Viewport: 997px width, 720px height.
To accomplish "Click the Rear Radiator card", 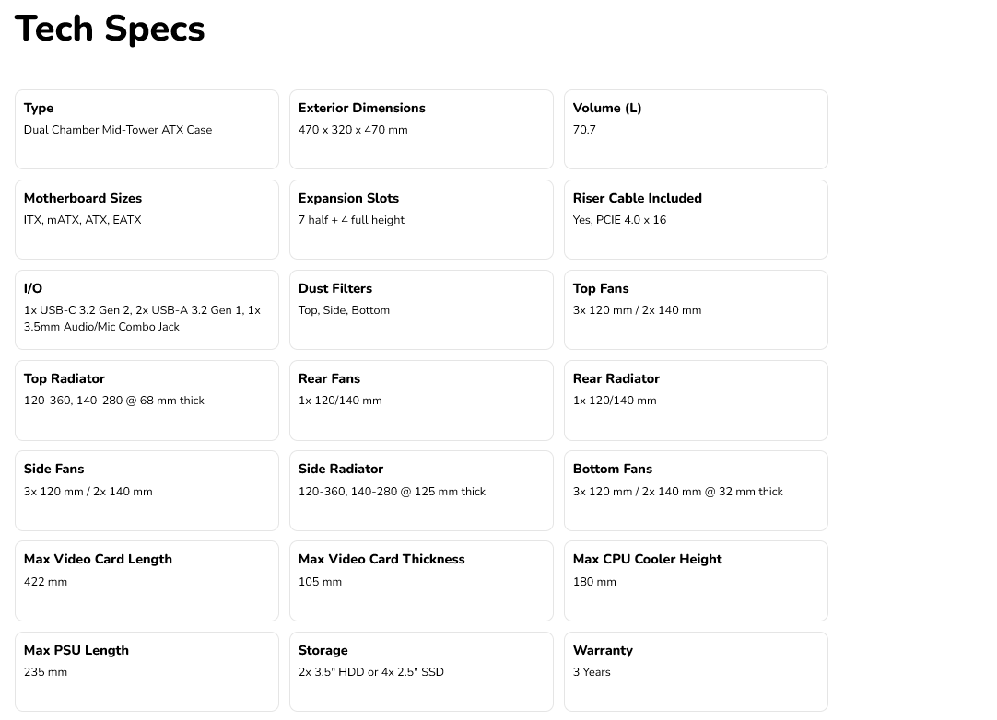I will tap(697, 401).
